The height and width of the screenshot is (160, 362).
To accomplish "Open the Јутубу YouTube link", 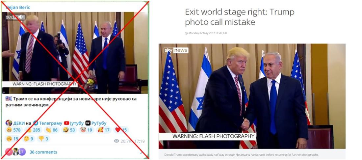I will tap(77, 123).
